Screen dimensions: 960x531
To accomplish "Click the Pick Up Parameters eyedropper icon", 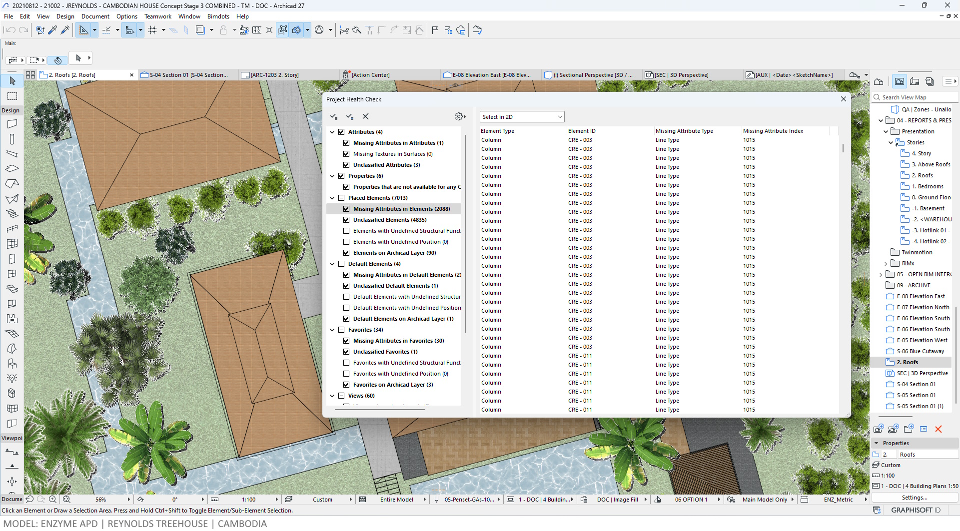I will click(x=52, y=30).
